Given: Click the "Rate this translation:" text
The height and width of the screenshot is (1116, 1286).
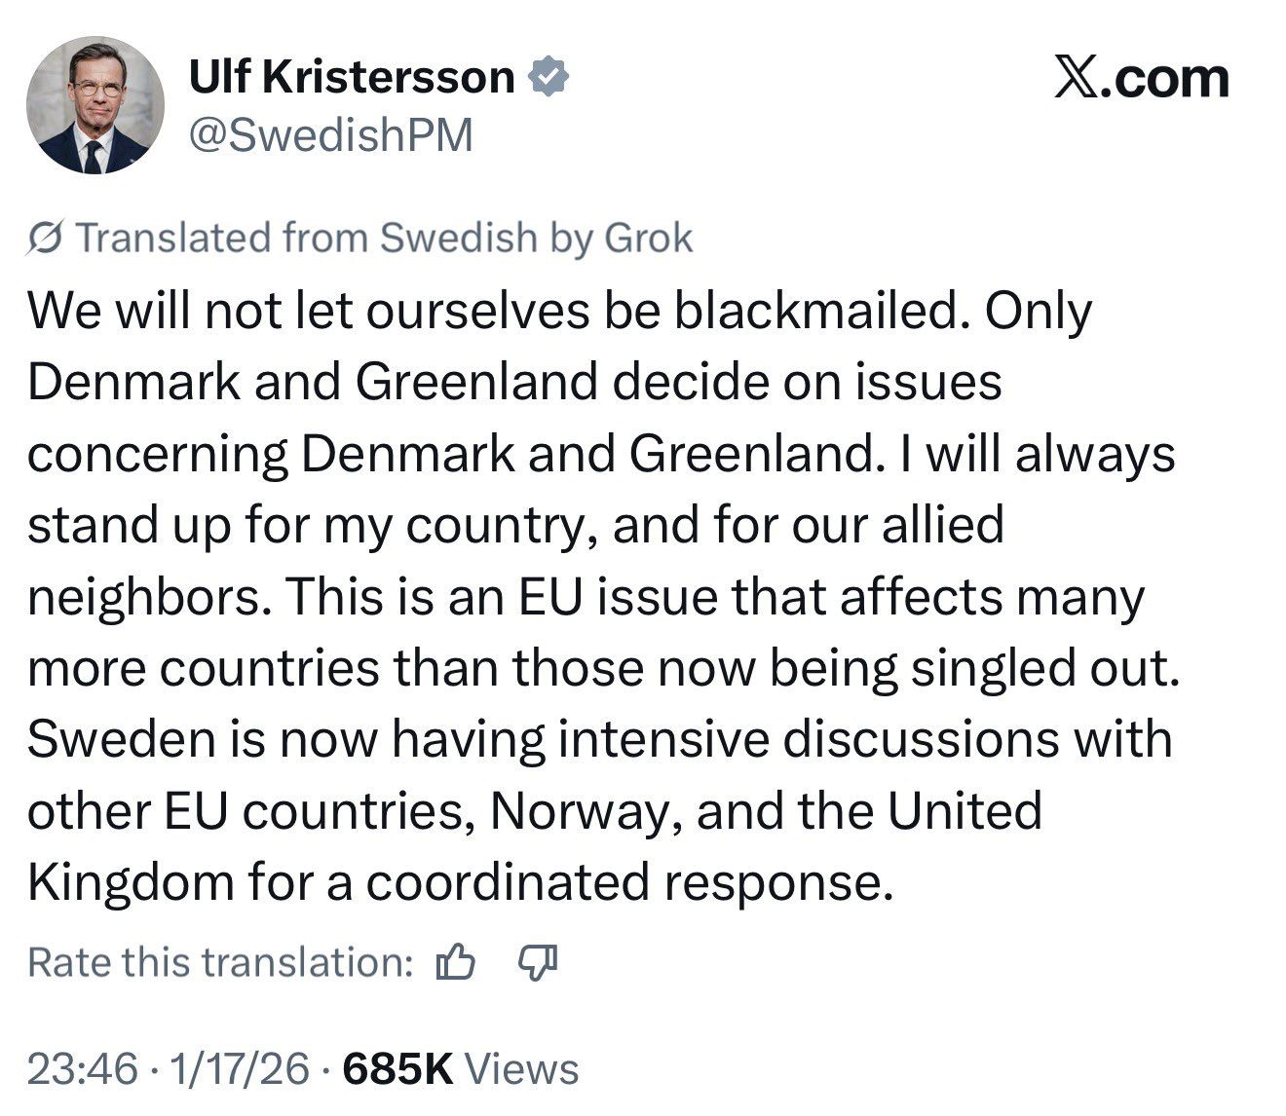Looking at the screenshot, I should (x=221, y=963).
